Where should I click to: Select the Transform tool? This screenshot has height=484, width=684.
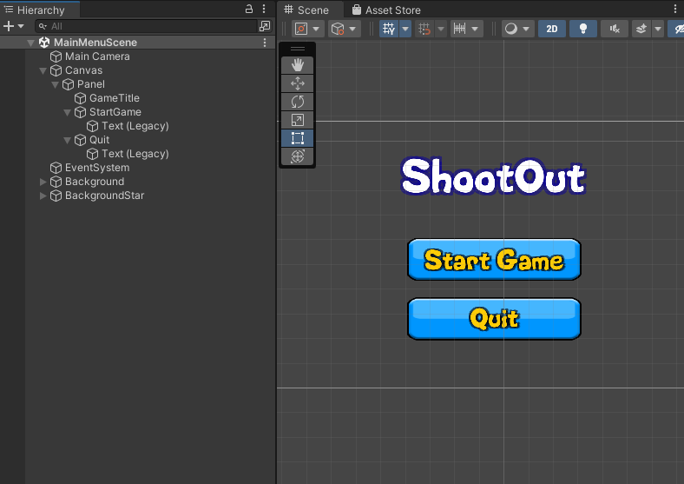[297, 156]
